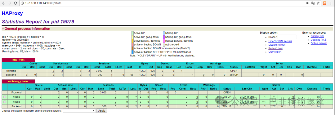Click rabbitmq_cluster Backend row label
The height and width of the screenshot is (115, 335).
click(x=16, y=106)
